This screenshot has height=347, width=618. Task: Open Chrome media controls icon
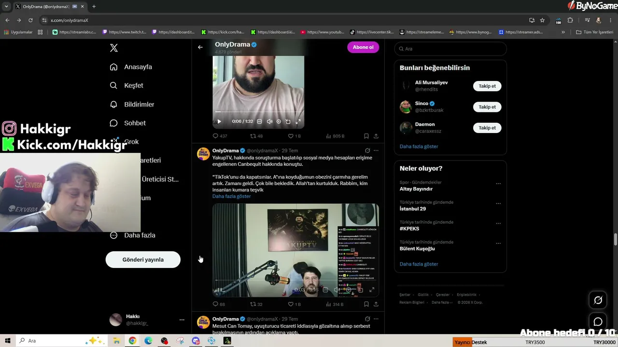pyautogui.click(x=587, y=20)
